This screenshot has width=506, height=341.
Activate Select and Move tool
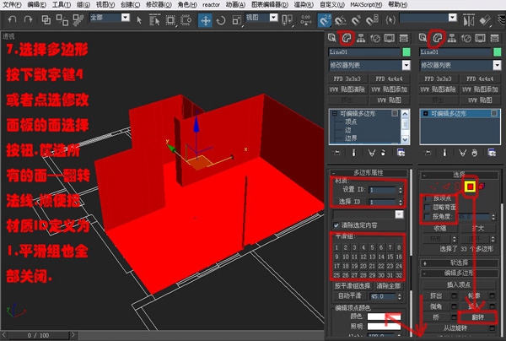click(x=205, y=20)
